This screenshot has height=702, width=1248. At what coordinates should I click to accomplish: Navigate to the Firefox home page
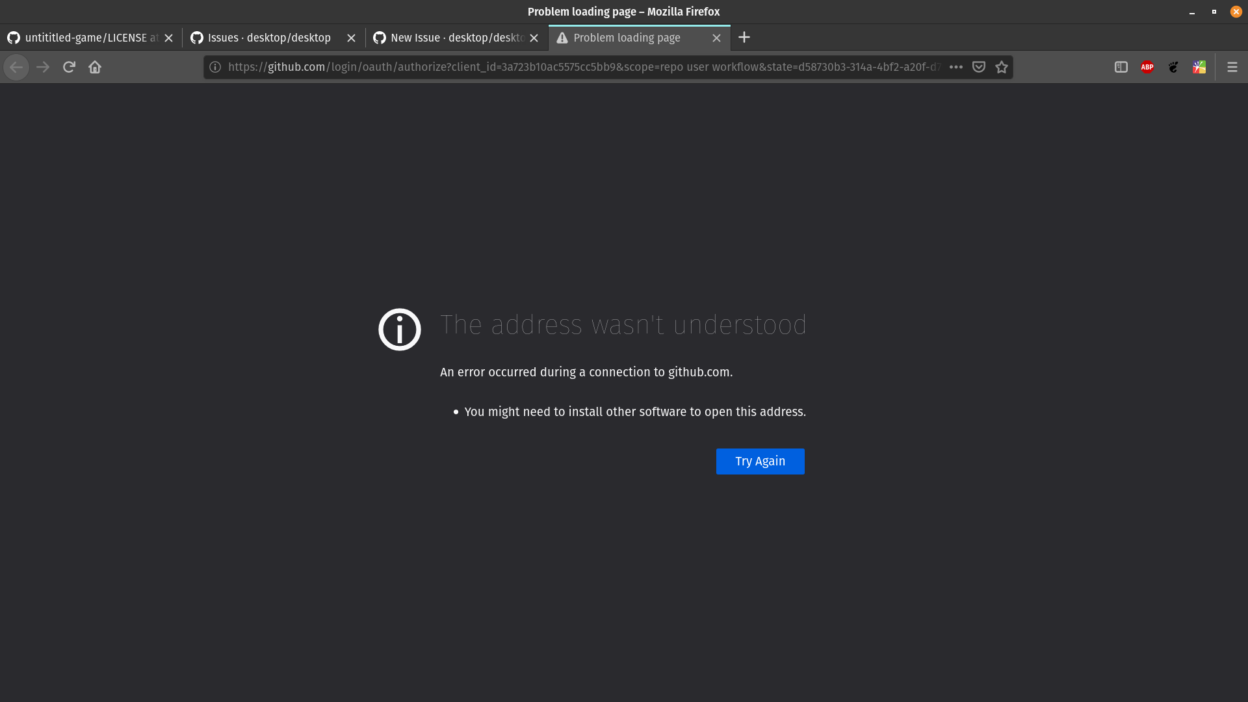pyautogui.click(x=95, y=67)
